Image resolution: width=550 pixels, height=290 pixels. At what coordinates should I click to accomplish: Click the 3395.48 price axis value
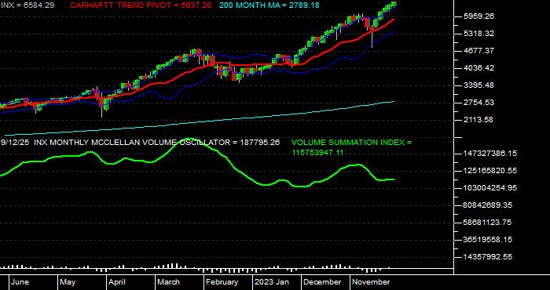(x=478, y=85)
